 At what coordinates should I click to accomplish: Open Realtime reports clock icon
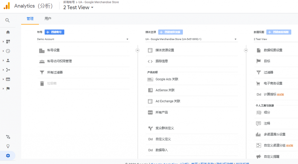click(x=8, y=51)
